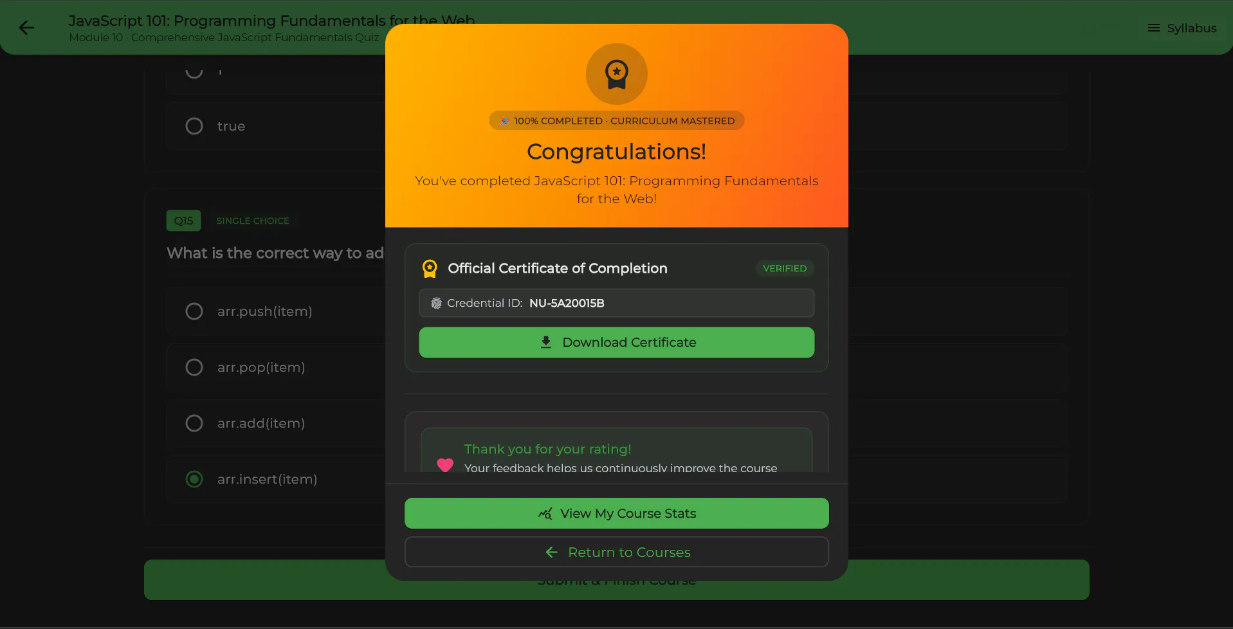Image resolution: width=1233 pixels, height=629 pixels.
Task: Click the Download Certificate button
Action: (616, 342)
